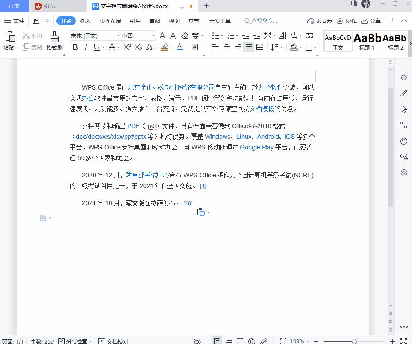This screenshot has height=344, width=412.
Task: Click the 协作 collaborate button
Action: tap(347, 21)
